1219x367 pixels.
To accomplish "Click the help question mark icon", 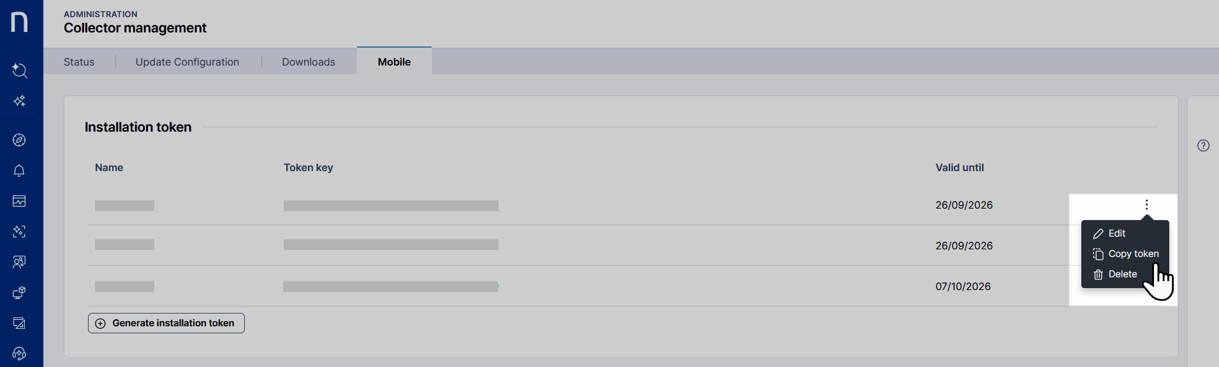I will [1203, 146].
